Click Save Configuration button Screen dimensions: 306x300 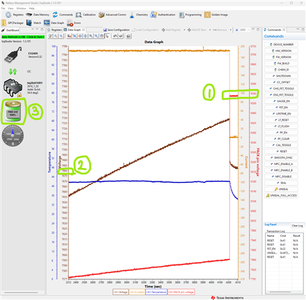point(116,30)
